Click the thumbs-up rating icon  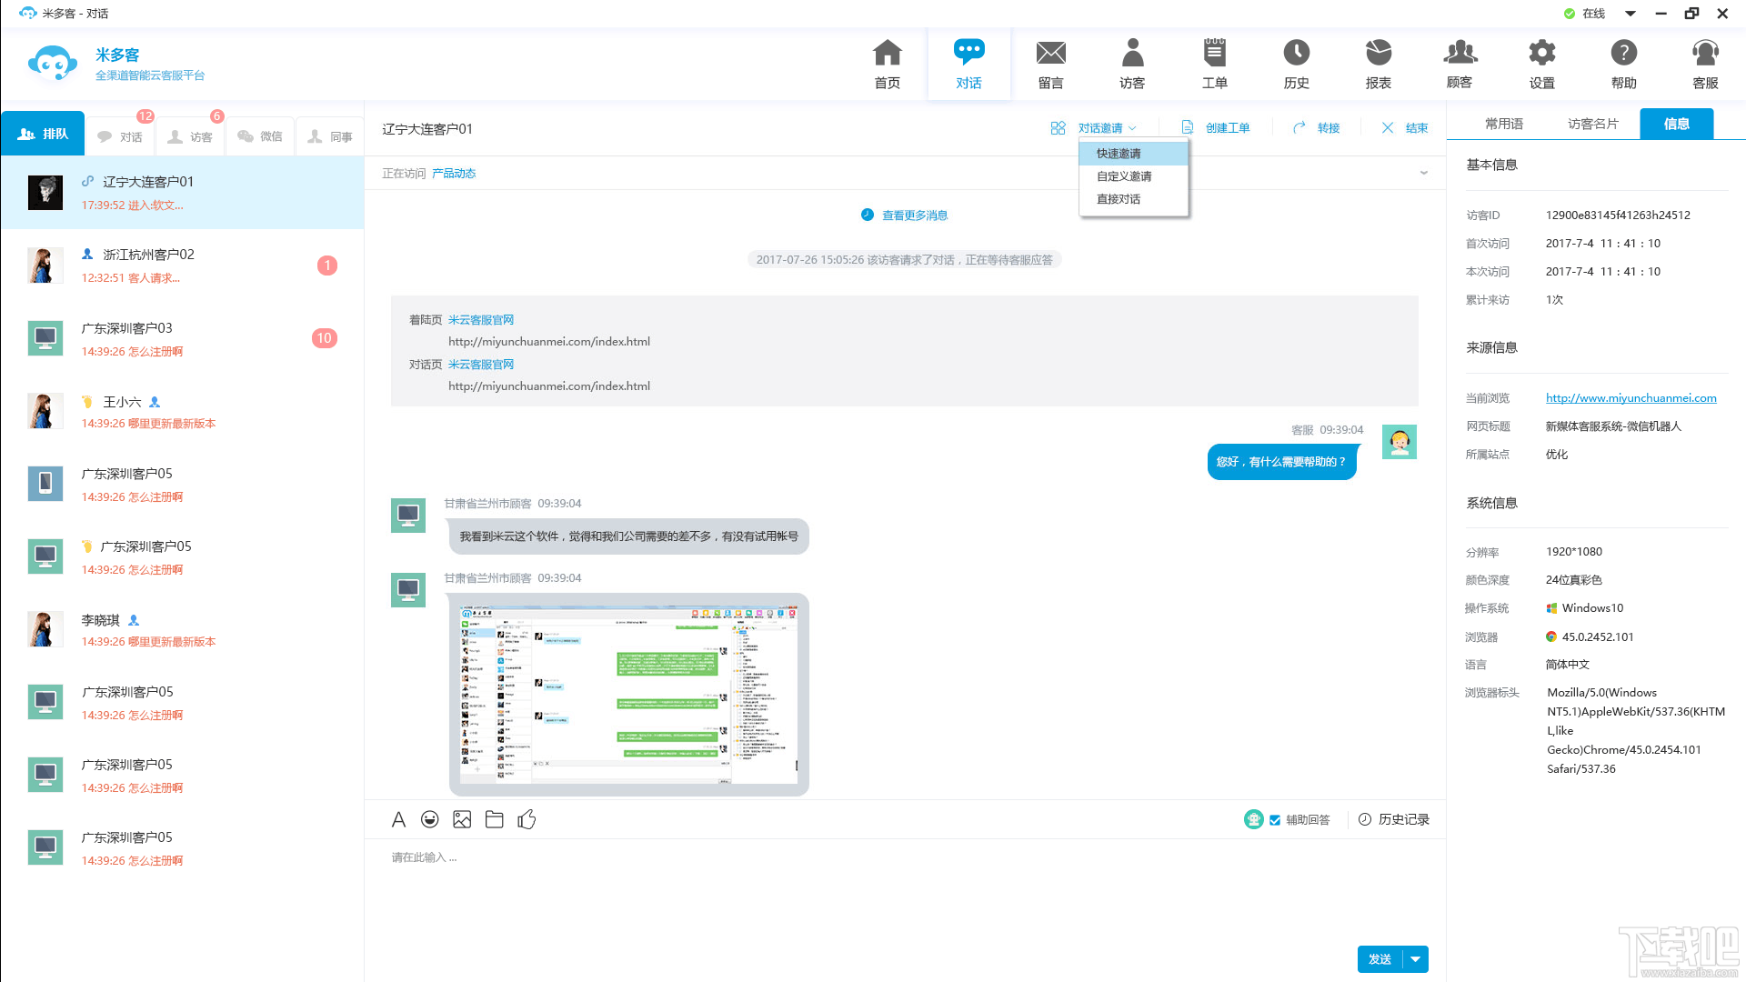point(527,819)
